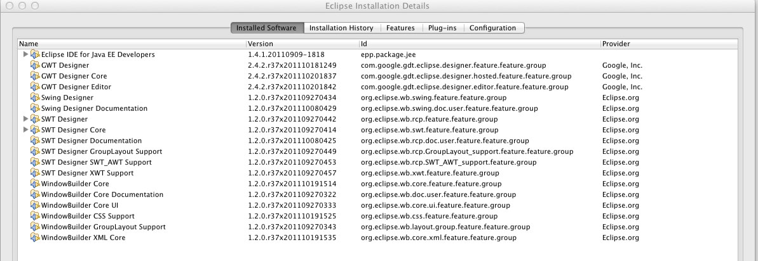Click the SWT Designer Documentation row icon
Screen dimensions: 758x261
[x=35, y=141]
